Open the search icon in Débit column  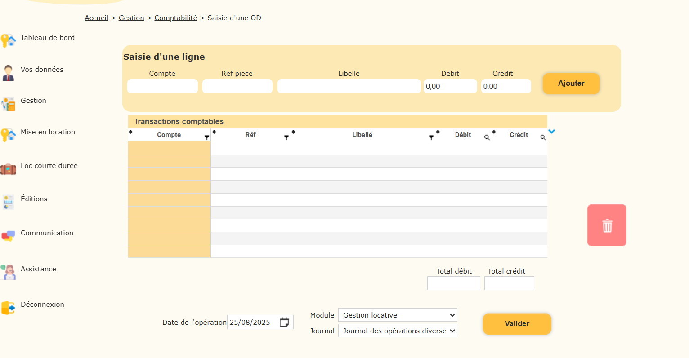pyautogui.click(x=487, y=137)
